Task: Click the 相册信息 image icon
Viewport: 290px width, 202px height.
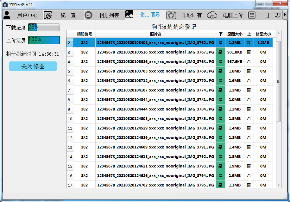Action: [129, 14]
